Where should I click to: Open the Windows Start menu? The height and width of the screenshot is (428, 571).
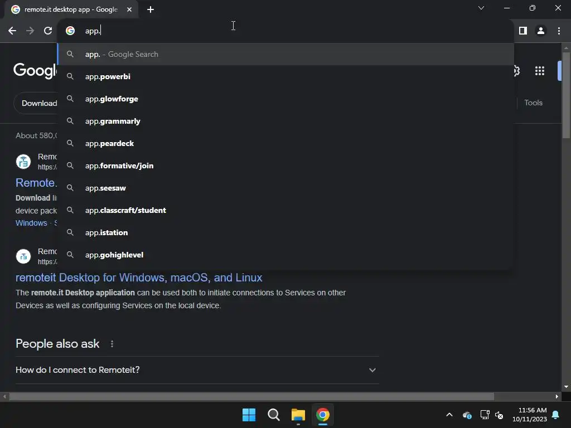pos(249,415)
